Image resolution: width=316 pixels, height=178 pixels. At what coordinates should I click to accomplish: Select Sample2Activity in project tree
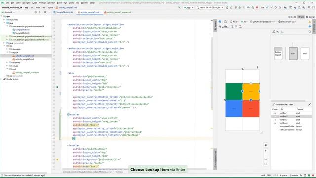[x=22, y=33]
